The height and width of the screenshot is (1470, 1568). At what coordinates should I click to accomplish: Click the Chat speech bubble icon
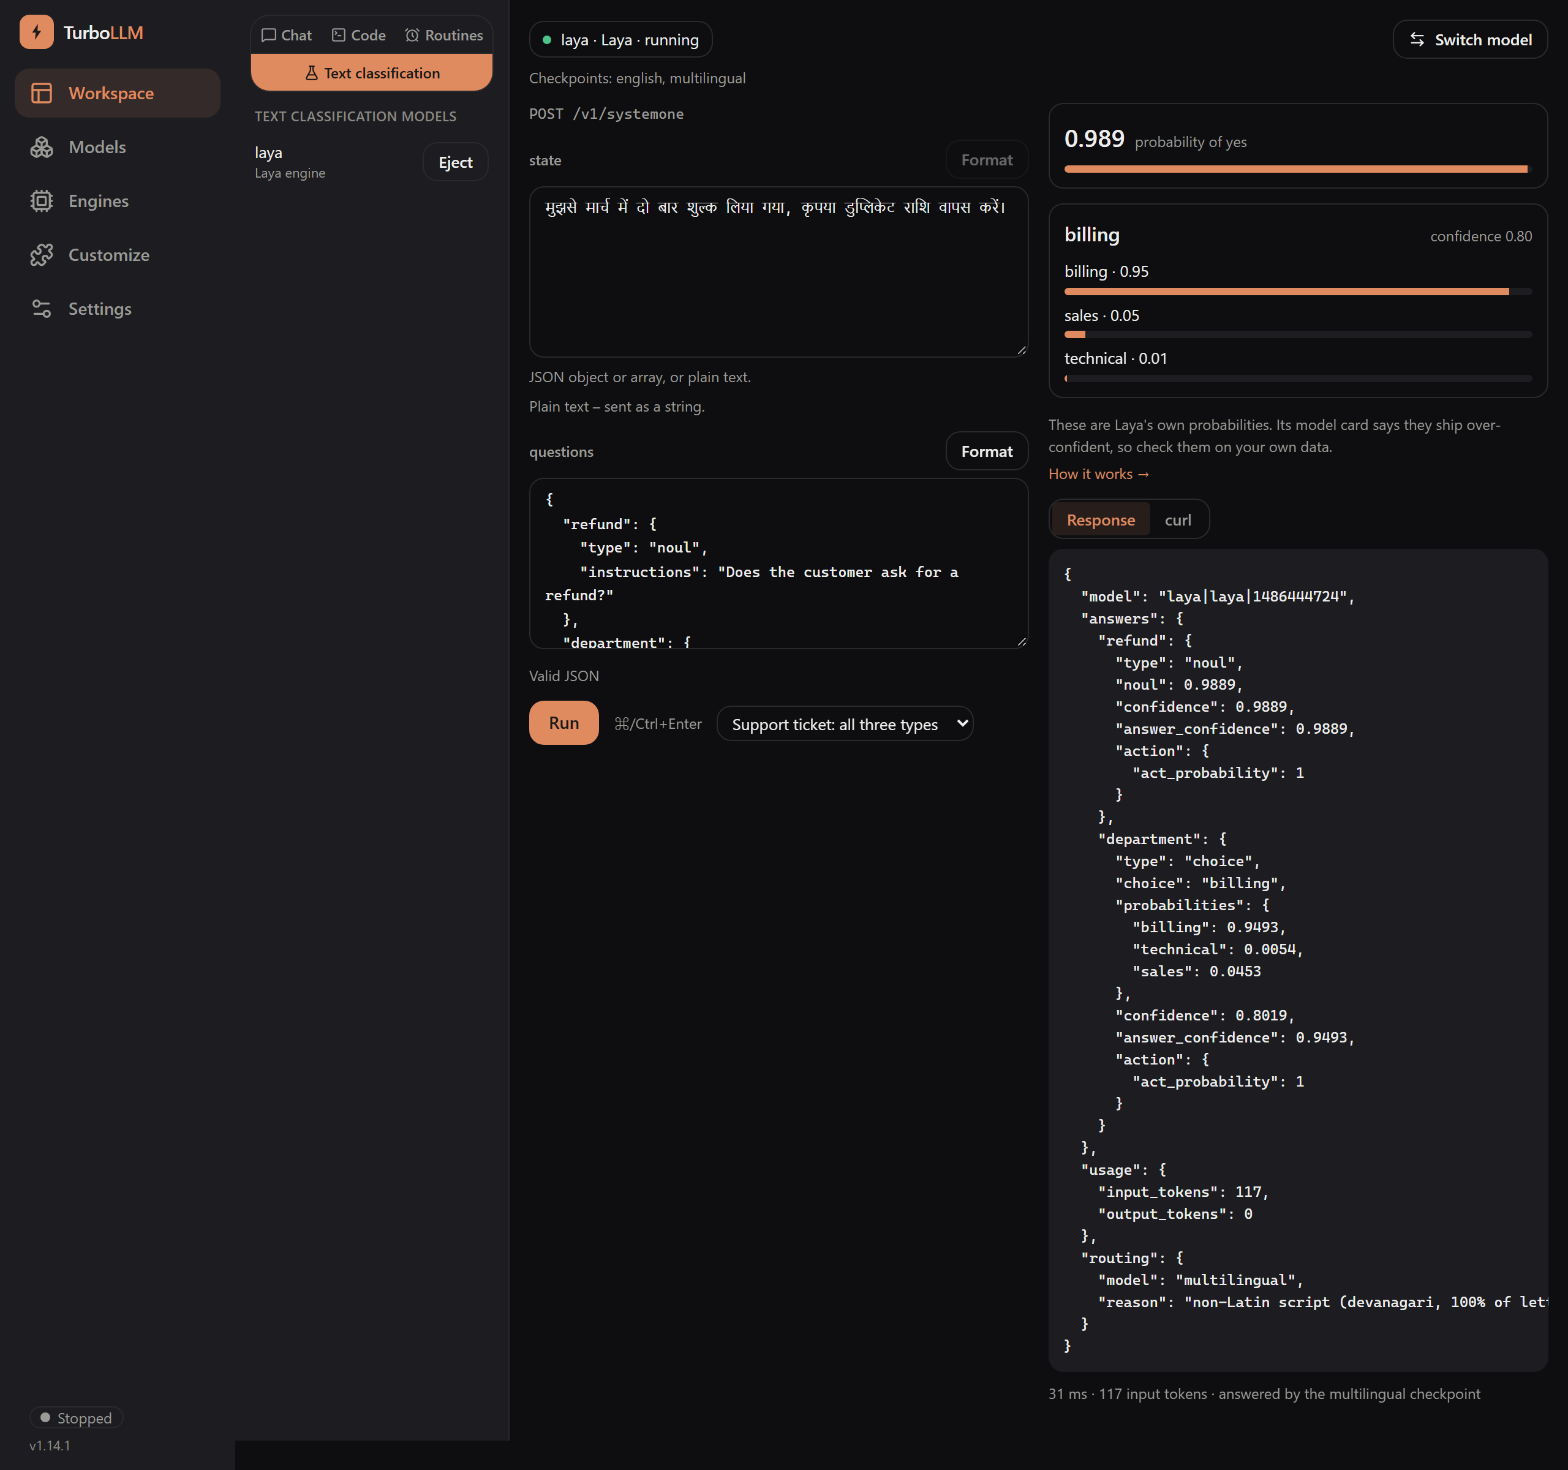point(268,36)
